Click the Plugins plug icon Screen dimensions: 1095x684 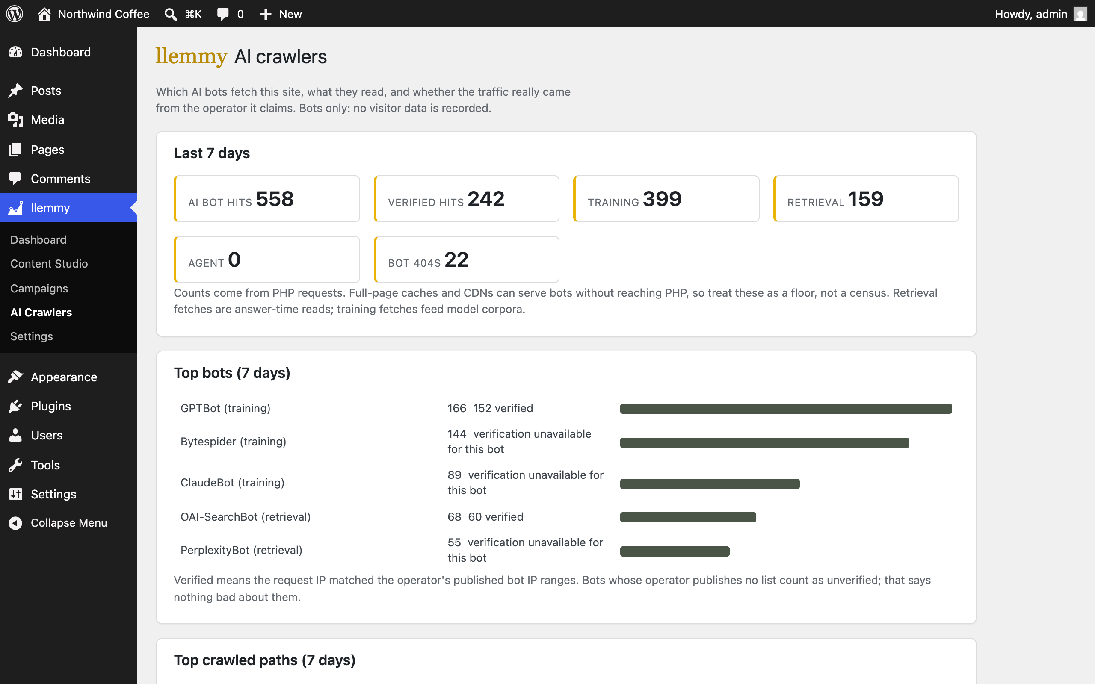(15, 406)
